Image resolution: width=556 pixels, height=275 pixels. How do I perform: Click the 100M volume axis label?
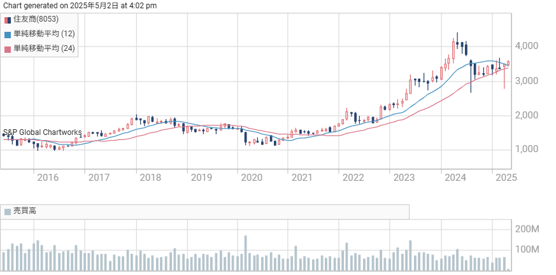[x=527, y=250]
